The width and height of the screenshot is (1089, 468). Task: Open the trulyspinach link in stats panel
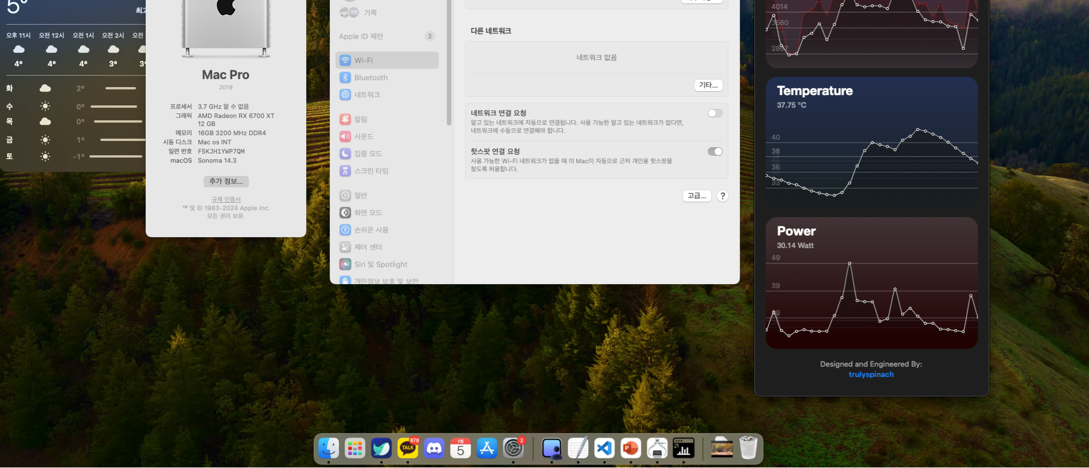tap(871, 374)
